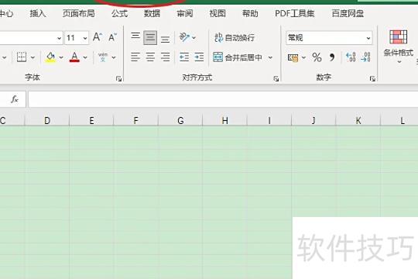Switch to the 页面布局 tab

[x=79, y=13]
